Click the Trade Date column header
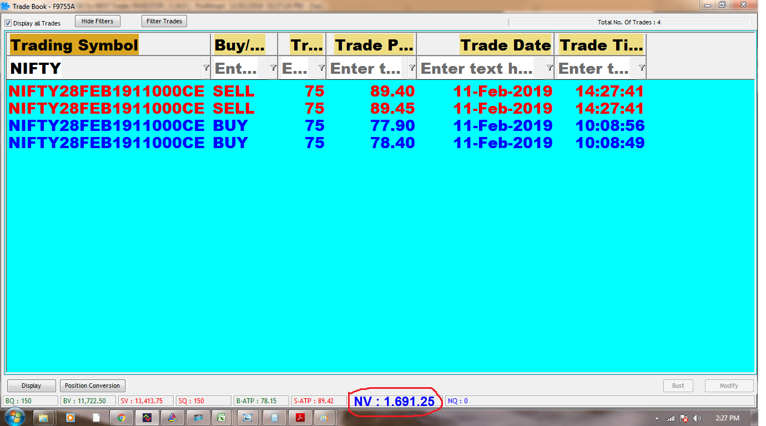 coord(505,45)
